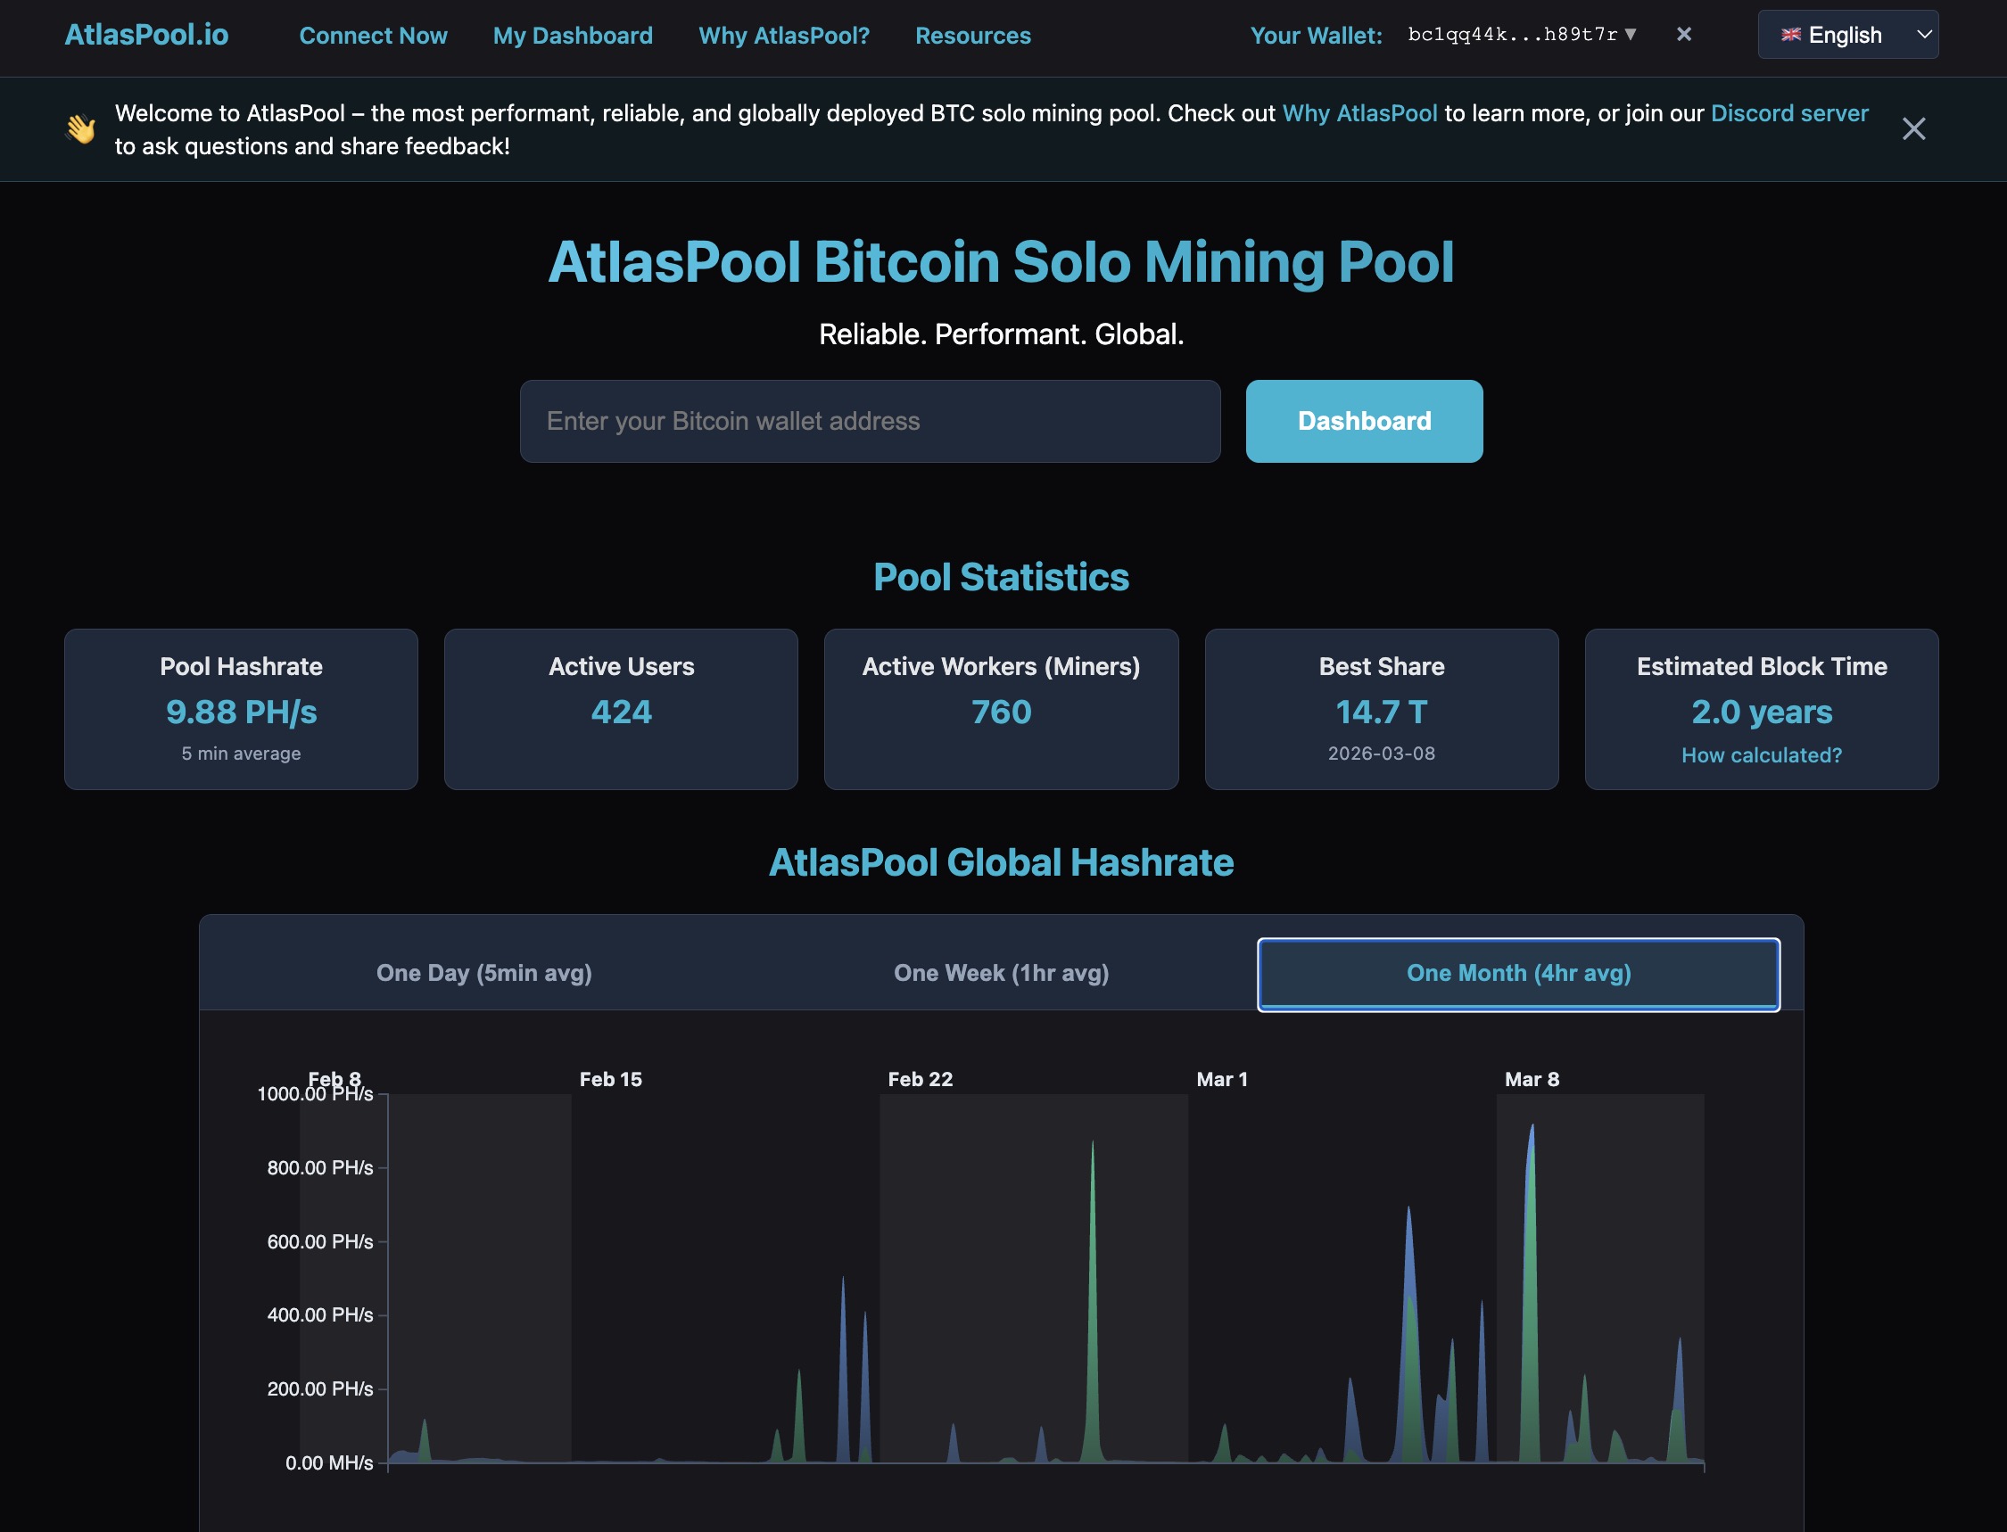Open Connect Now menu item
The height and width of the screenshot is (1532, 2007).
tap(373, 36)
